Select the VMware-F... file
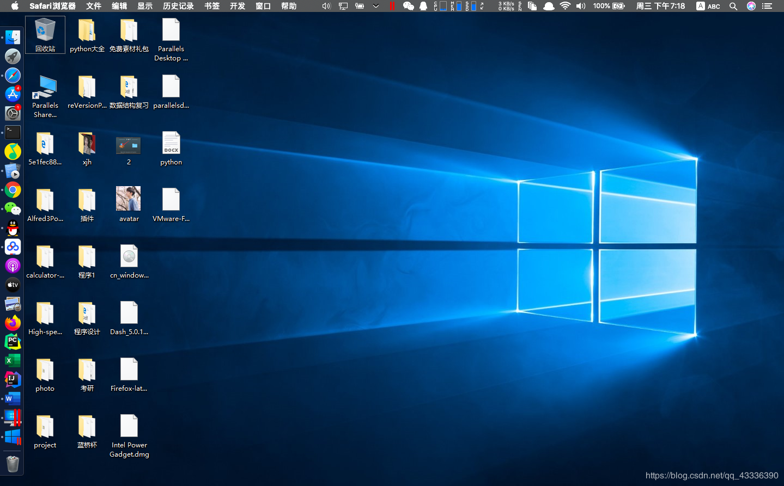 [x=171, y=205]
